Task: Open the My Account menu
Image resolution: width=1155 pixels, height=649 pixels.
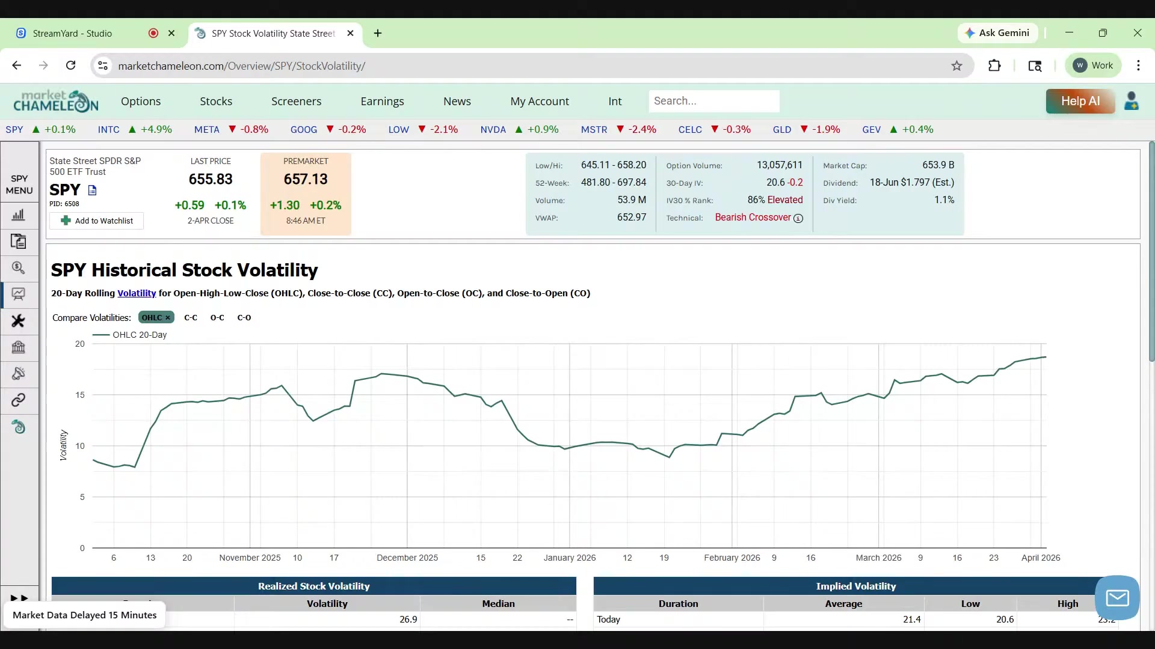Action: coord(540,101)
